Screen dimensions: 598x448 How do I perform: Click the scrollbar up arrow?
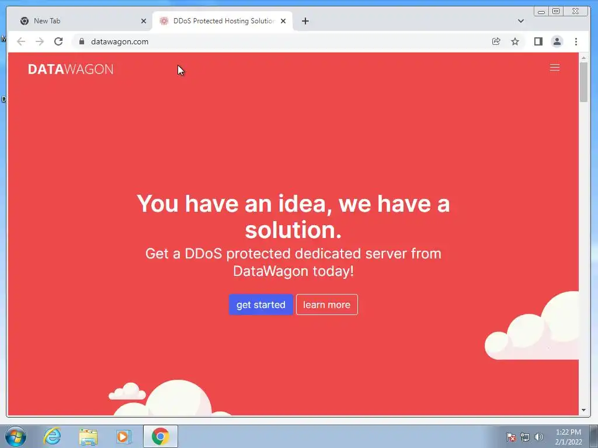tap(583, 58)
